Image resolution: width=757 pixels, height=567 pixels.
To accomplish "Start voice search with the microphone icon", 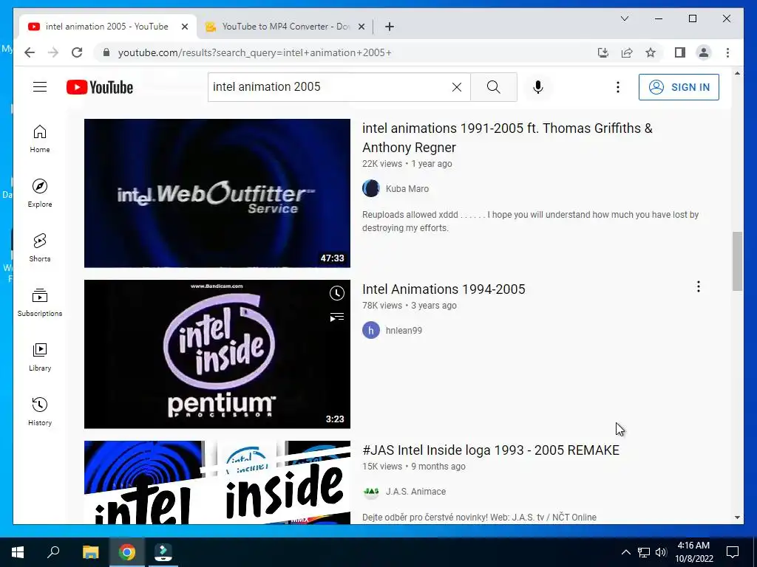I will click(x=538, y=87).
